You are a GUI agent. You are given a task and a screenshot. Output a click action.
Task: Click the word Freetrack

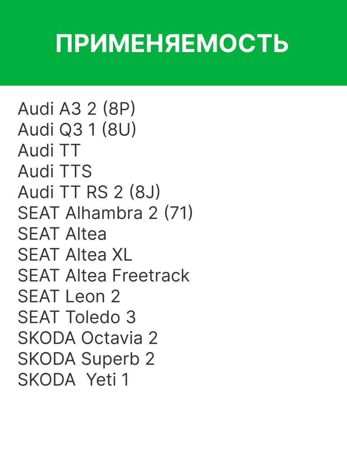click(x=151, y=276)
